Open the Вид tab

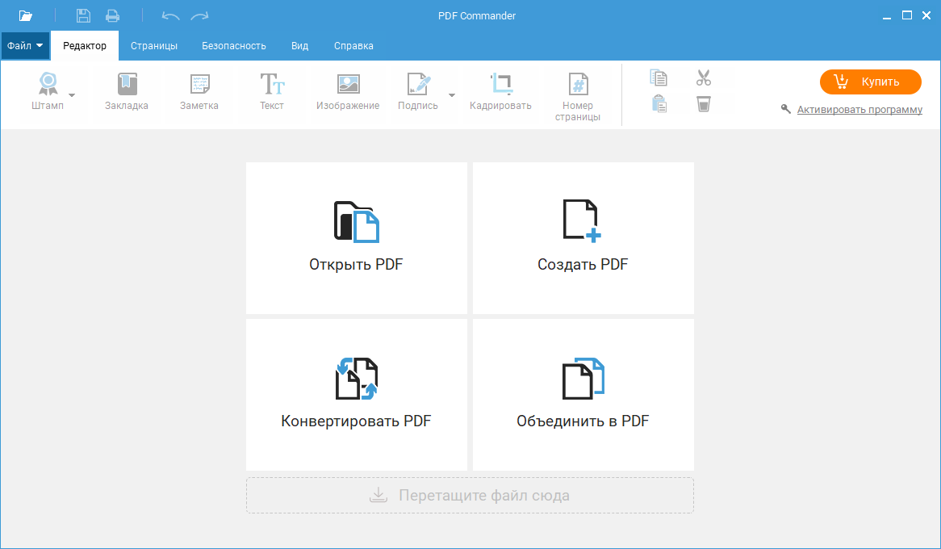click(300, 46)
